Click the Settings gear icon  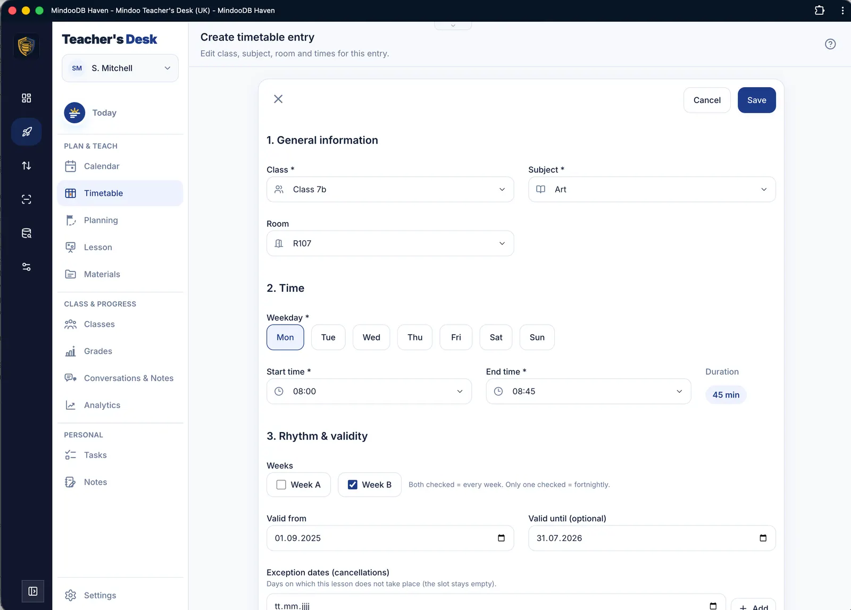(71, 595)
